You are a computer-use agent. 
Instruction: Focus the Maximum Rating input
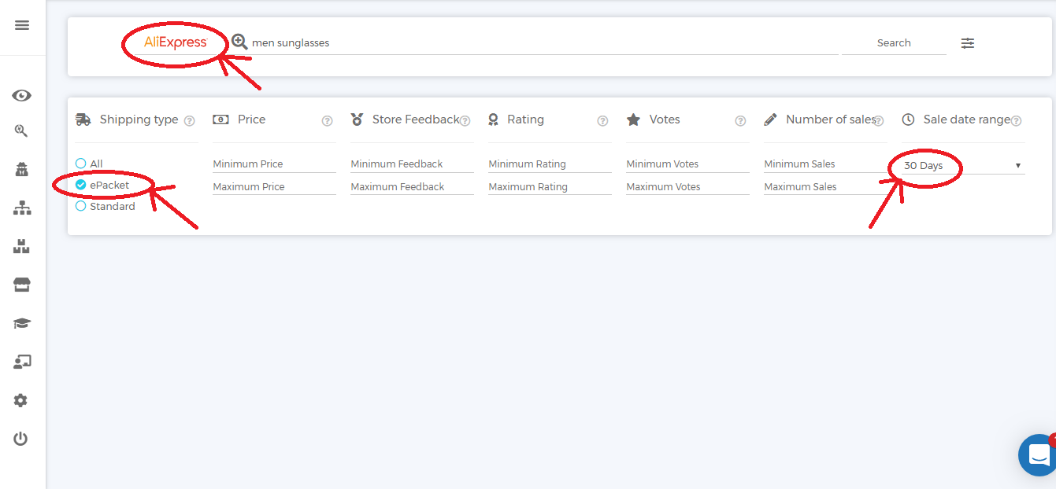click(x=550, y=186)
